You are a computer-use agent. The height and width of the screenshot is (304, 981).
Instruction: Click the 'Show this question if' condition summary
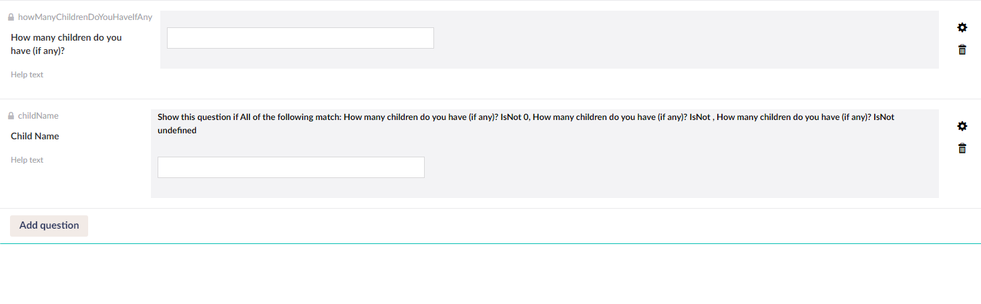coord(526,123)
